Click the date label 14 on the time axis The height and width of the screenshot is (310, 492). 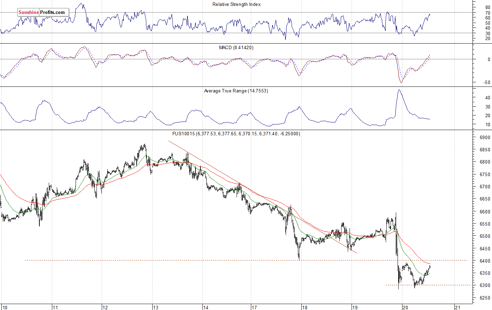pos(206,307)
